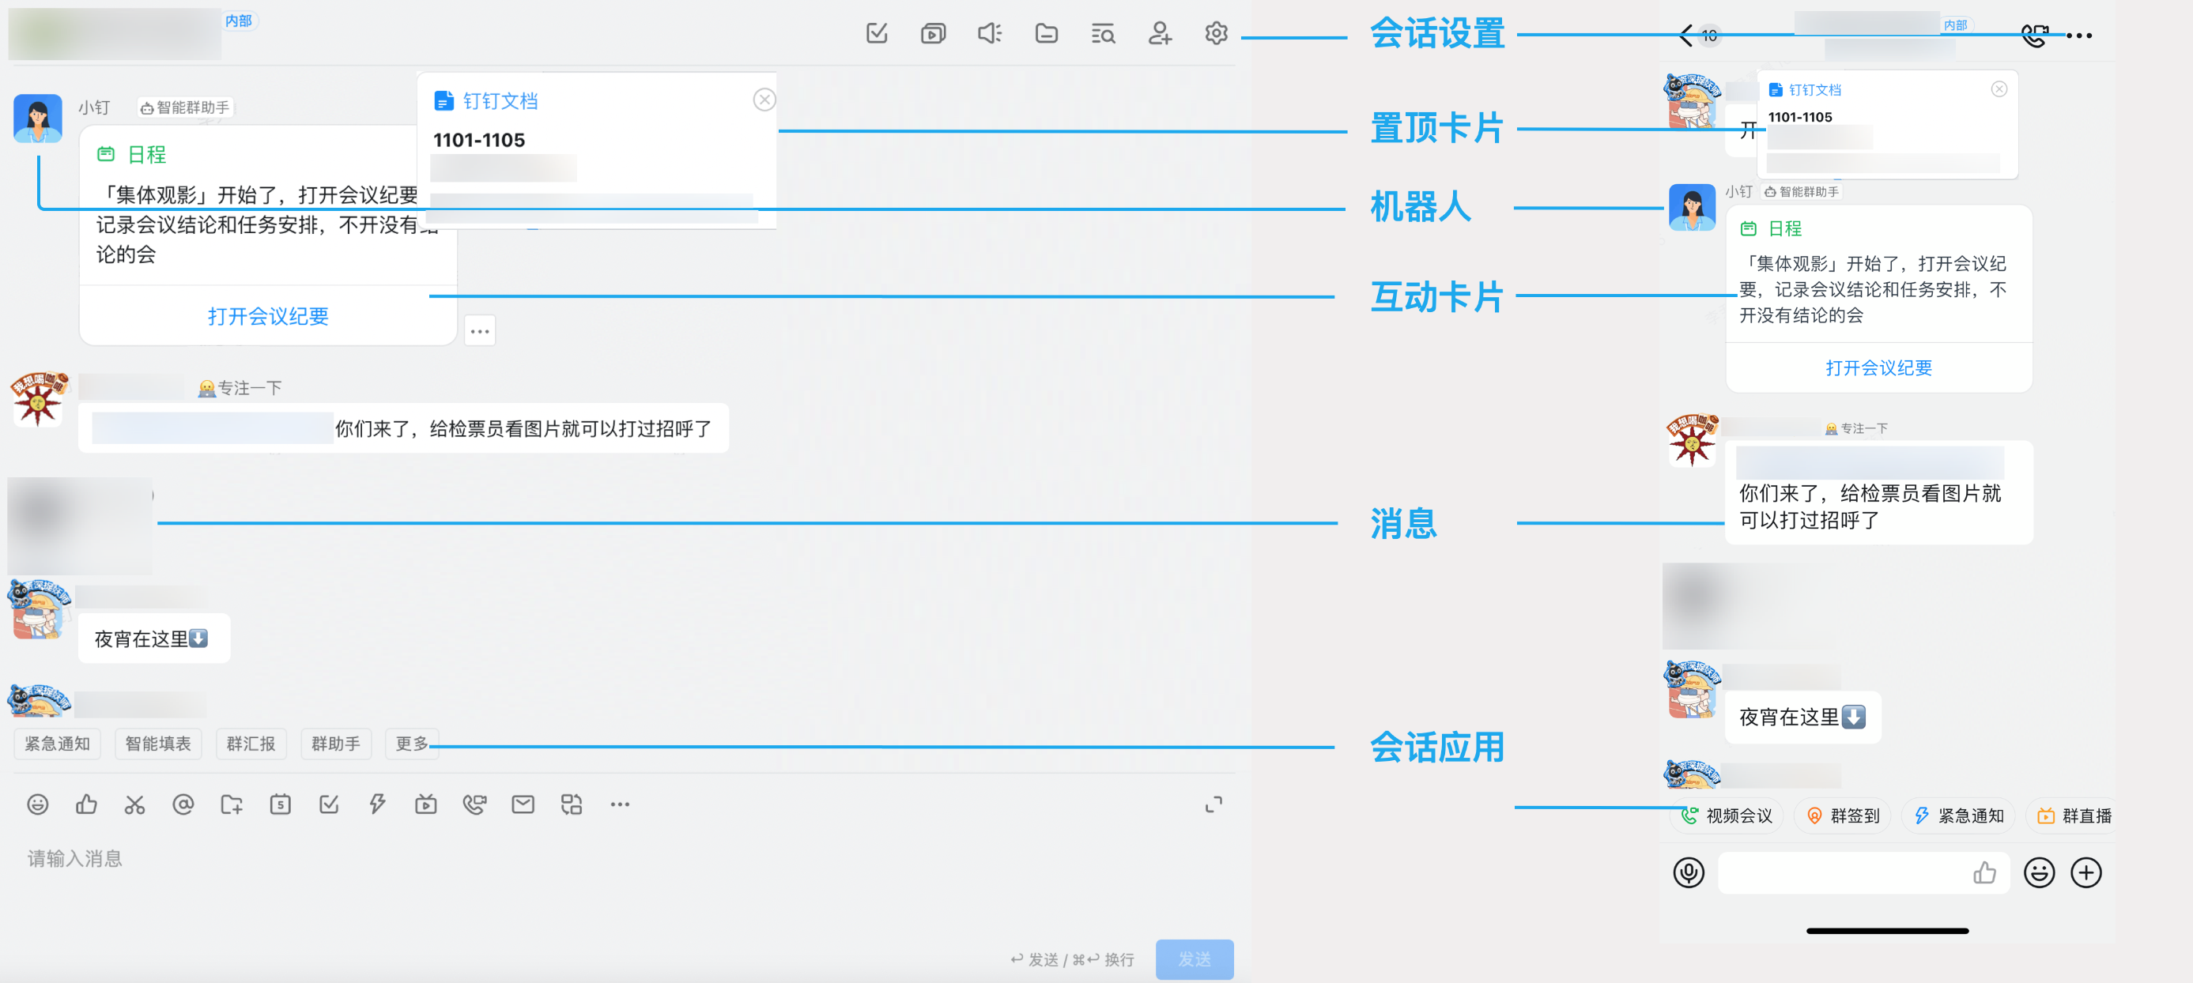Image resolution: width=2193 pixels, height=983 pixels.
Task: Tap 群签到 in mobile app bar
Action: 1843,815
